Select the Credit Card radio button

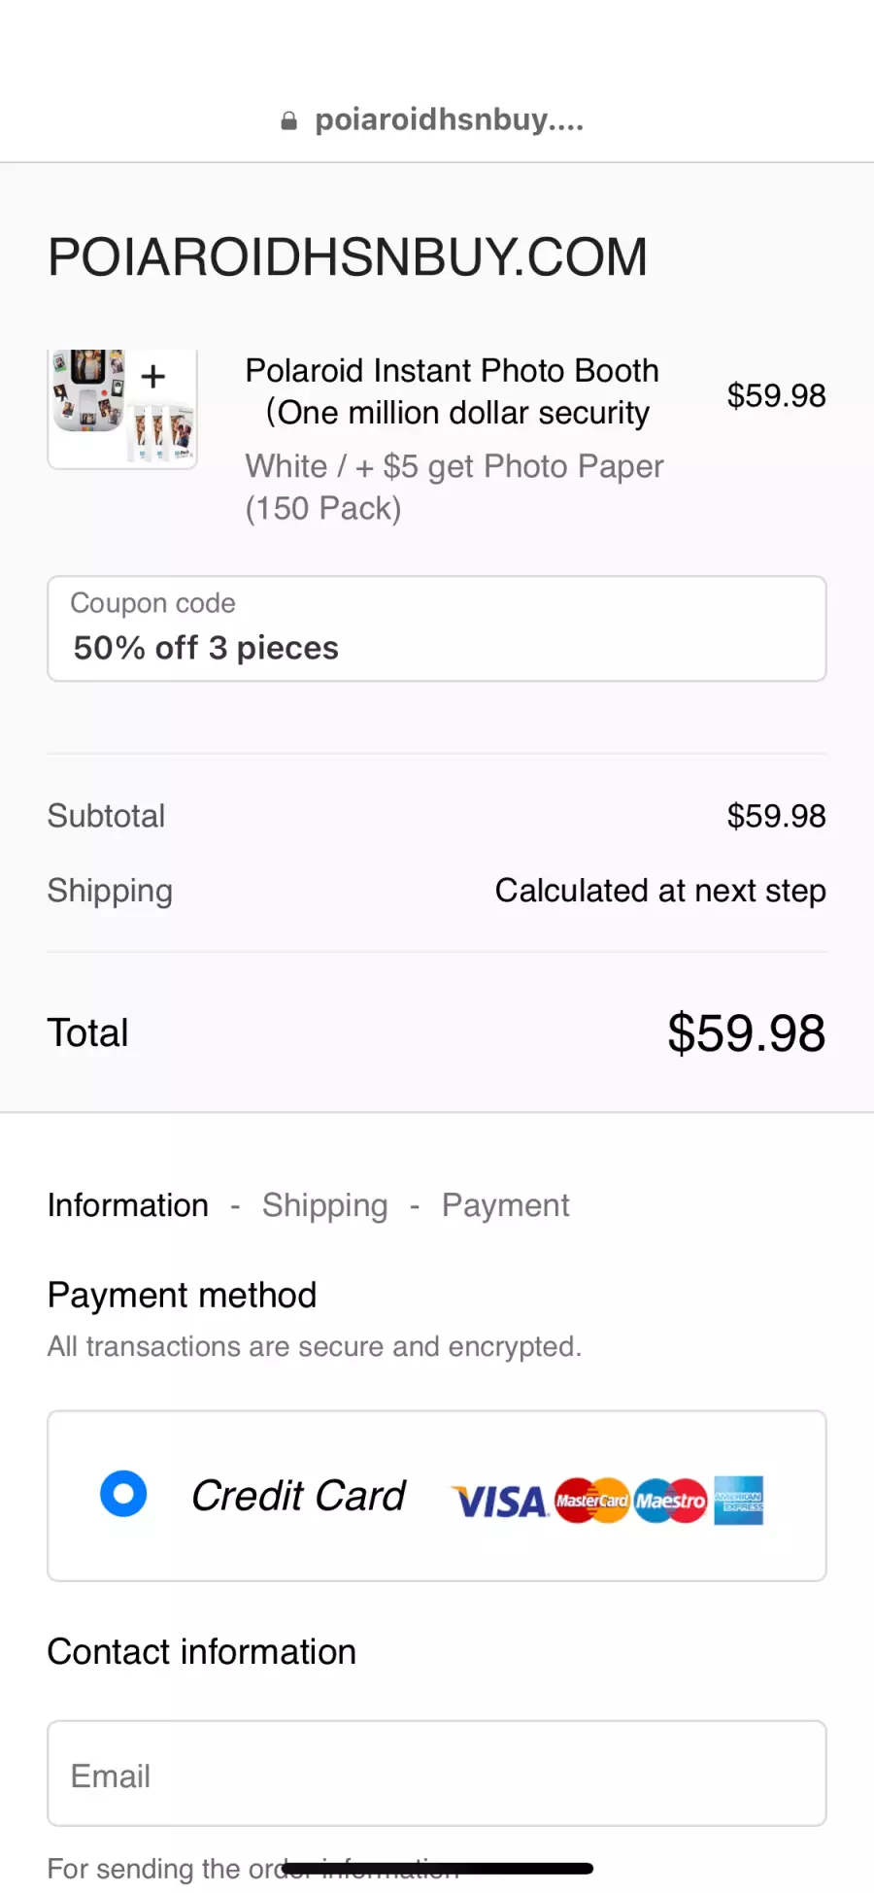123,1494
